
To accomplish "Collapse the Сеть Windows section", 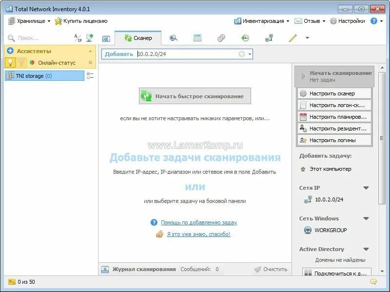I will [x=366, y=219].
